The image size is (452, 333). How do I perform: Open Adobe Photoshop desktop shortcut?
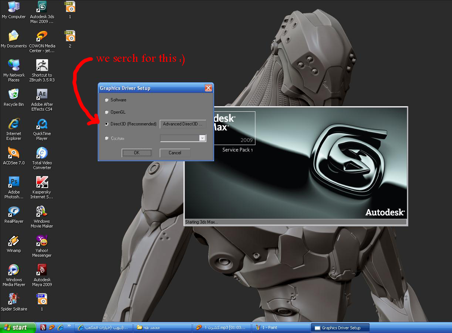click(14, 187)
